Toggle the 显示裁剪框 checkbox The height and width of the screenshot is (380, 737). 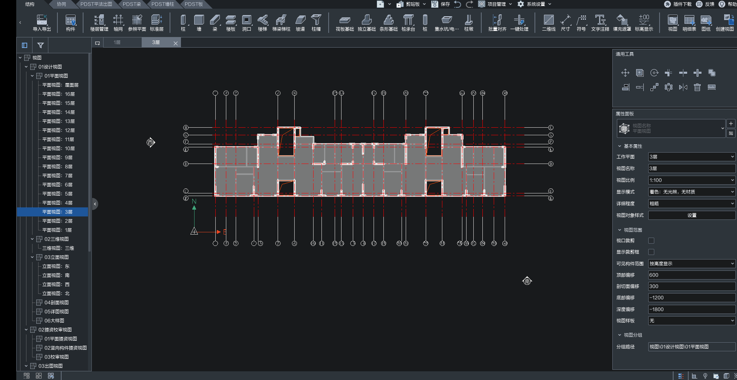(x=651, y=252)
